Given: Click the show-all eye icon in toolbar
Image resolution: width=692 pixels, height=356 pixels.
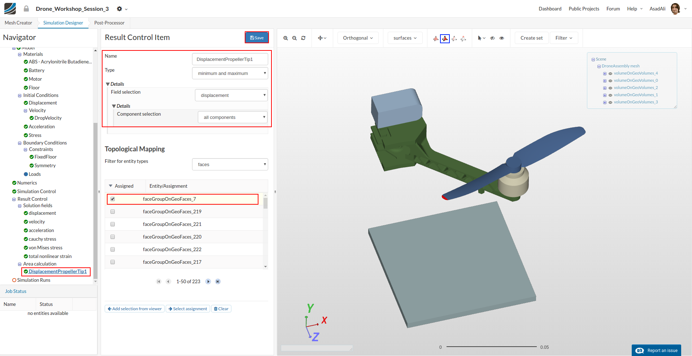Looking at the screenshot, I should pyautogui.click(x=502, y=38).
